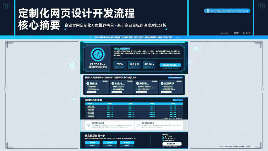Select the 进阶型 column header in matrix

pyautogui.click(x=131, y=104)
